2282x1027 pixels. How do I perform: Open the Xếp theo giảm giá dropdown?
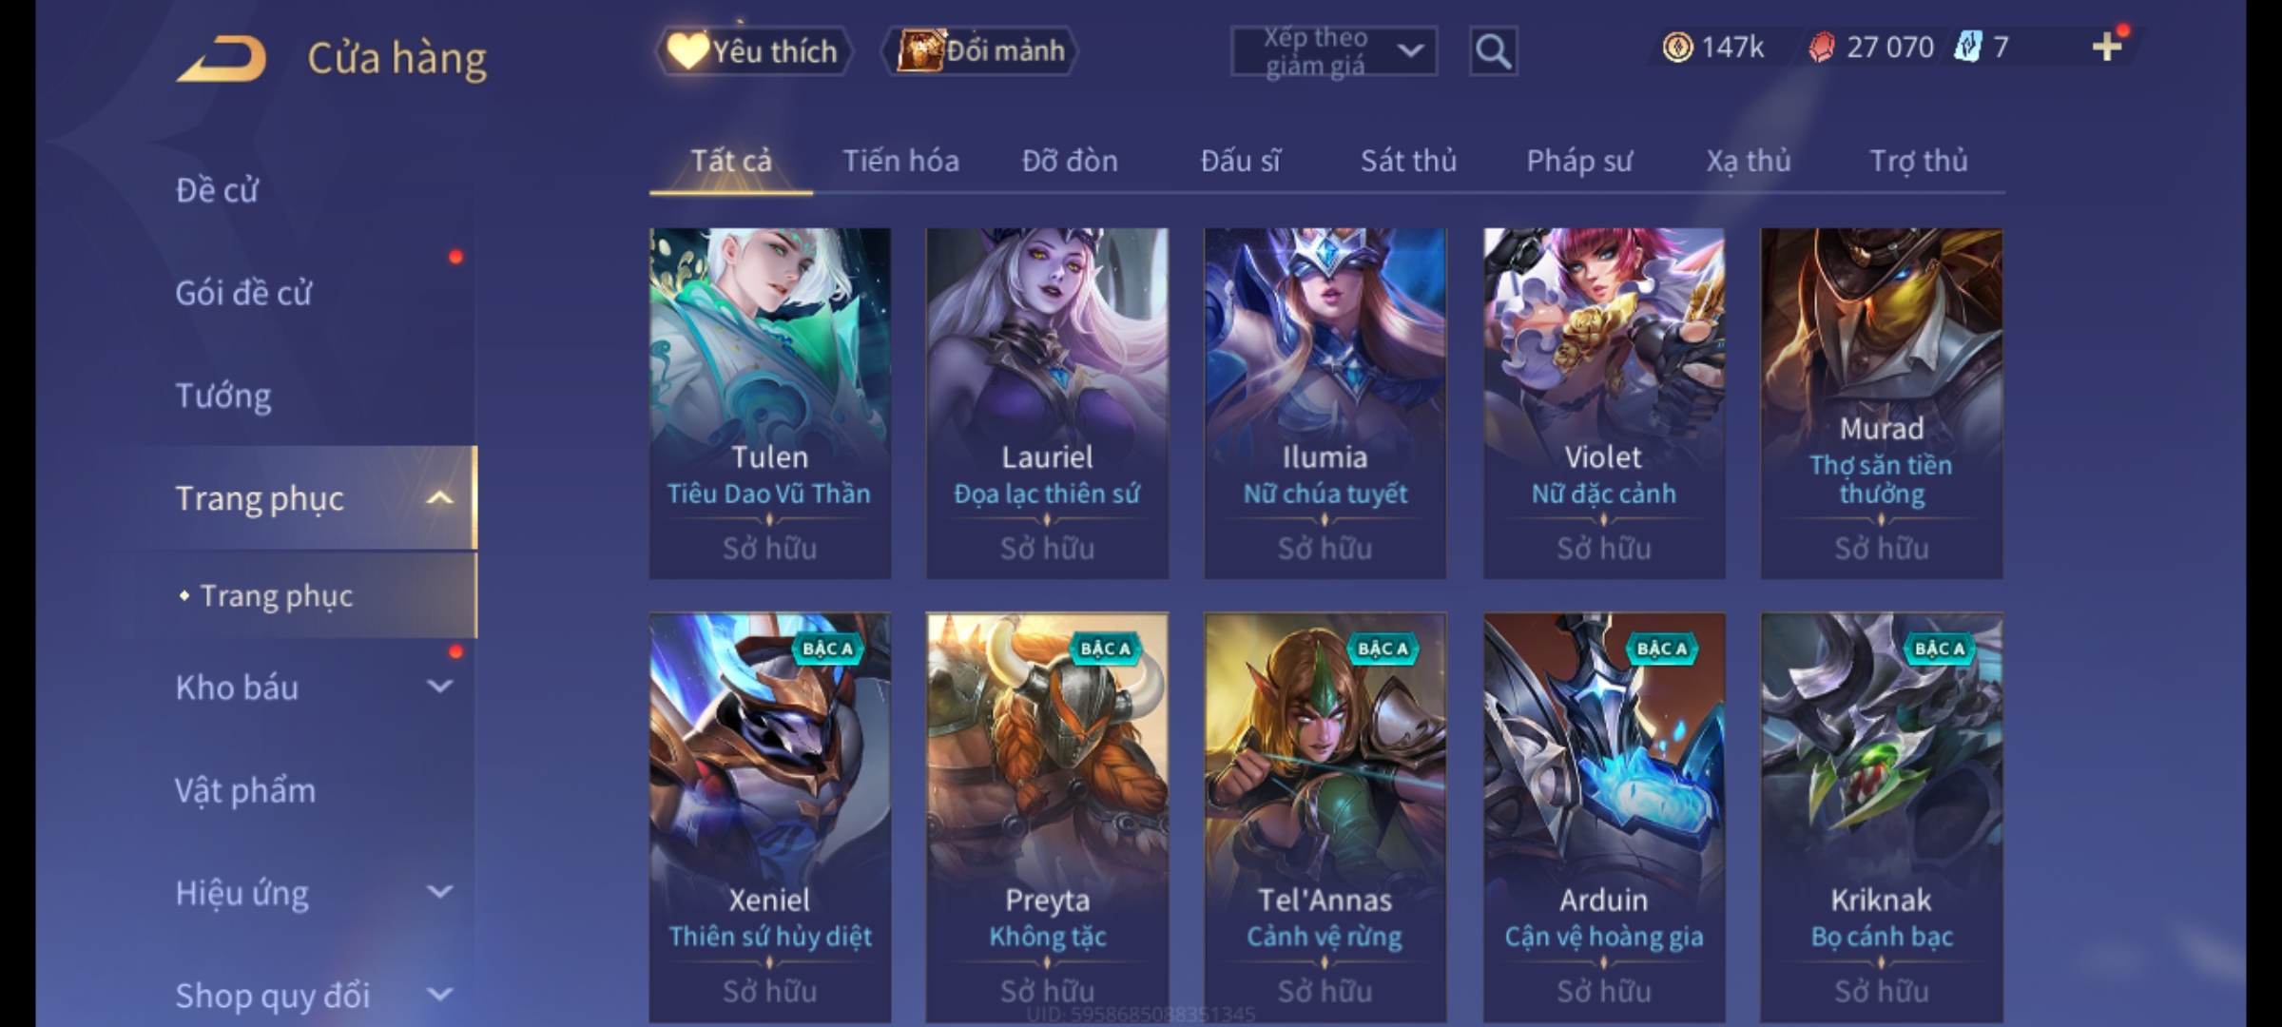click(x=1333, y=51)
